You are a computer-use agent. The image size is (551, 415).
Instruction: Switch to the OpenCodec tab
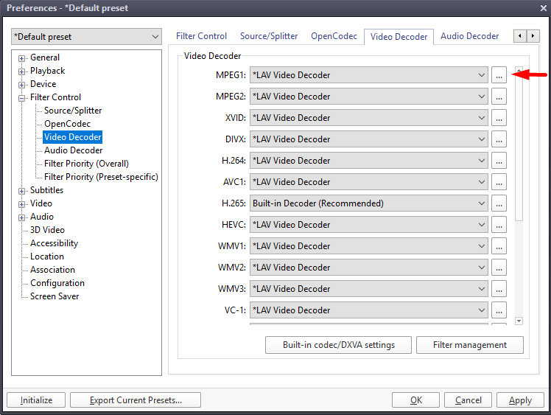[x=334, y=36]
